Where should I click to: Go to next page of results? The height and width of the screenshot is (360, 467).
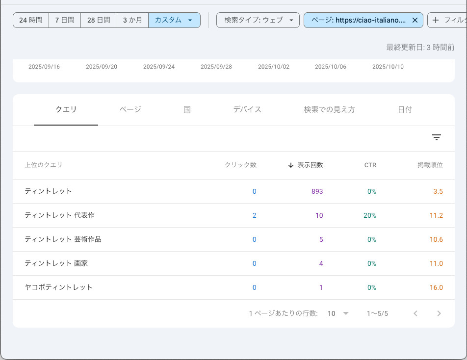click(x=439, y=313)
